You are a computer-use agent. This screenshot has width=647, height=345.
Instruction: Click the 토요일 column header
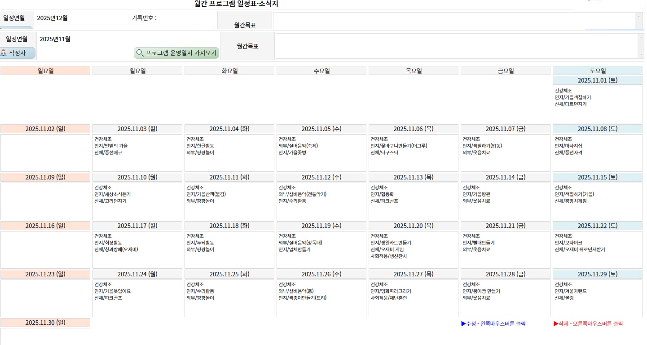pos(597,70)
